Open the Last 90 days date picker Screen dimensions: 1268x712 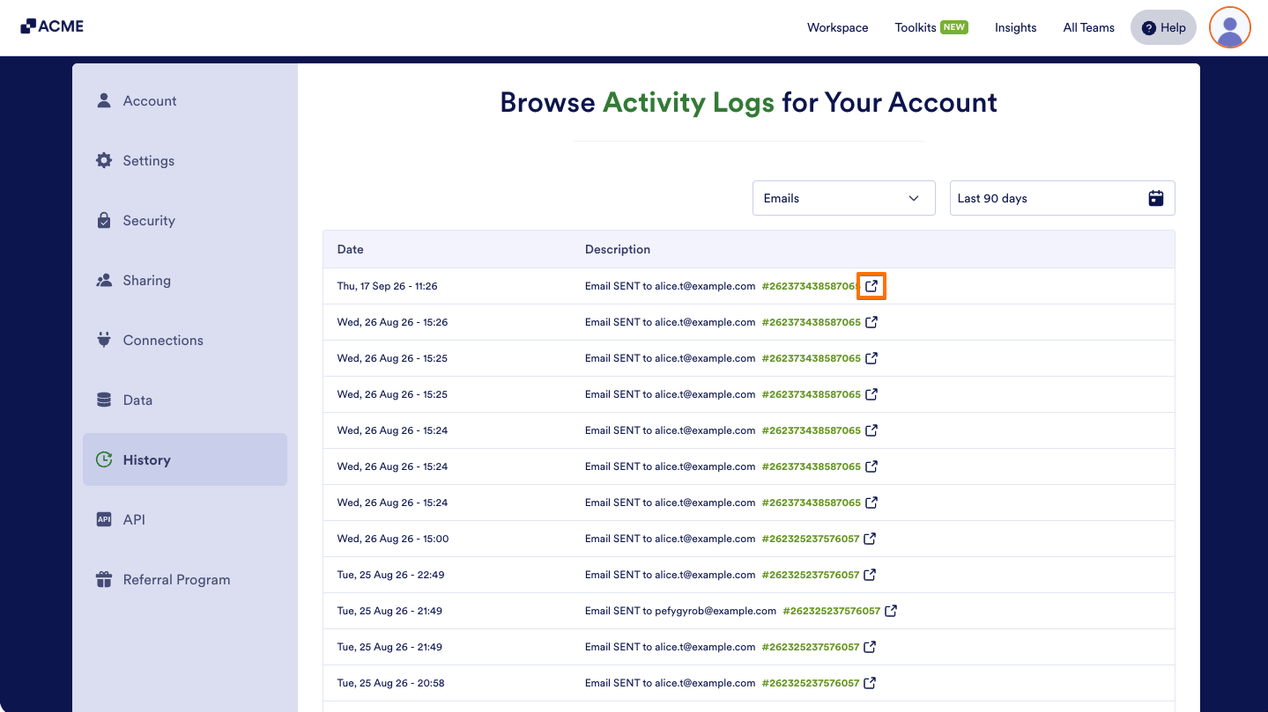[x=1062, y=198]
